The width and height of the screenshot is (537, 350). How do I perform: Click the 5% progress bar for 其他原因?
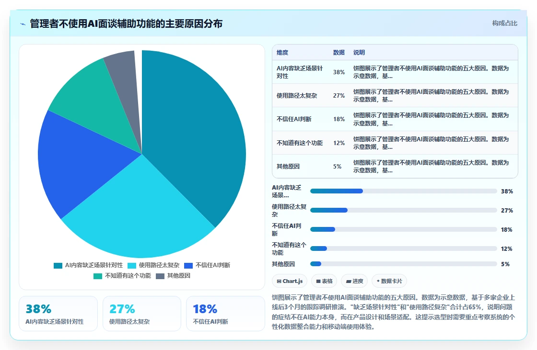tap(403, 264)
